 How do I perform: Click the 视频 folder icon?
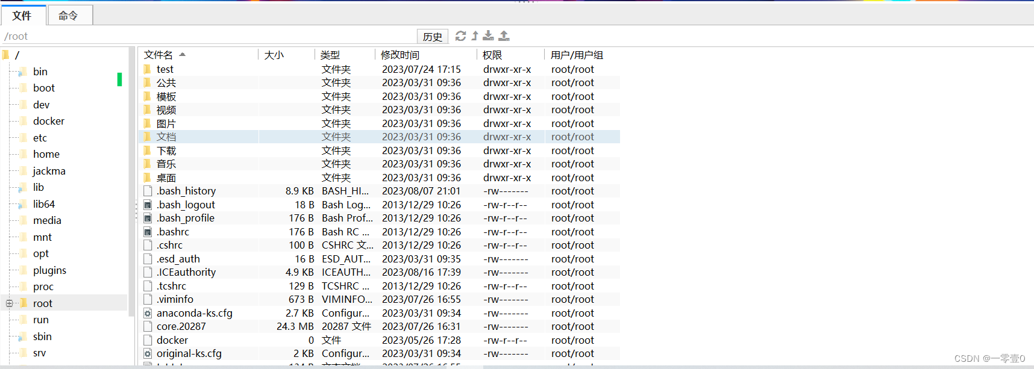tap(148, 110)
